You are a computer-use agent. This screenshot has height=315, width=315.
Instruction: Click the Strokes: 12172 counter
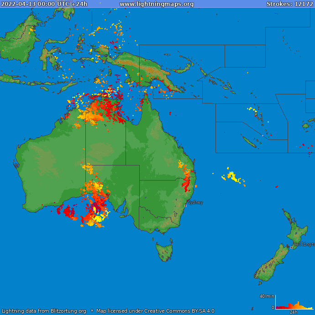coord(290,4)
